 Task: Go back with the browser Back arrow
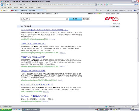(2, 5)
